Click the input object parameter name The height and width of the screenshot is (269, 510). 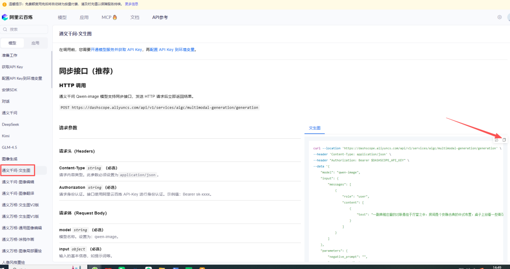[64, 249]
